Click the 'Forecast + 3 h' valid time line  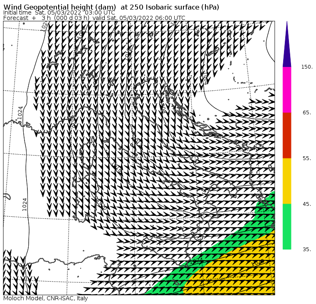click(x=94, y=18)
